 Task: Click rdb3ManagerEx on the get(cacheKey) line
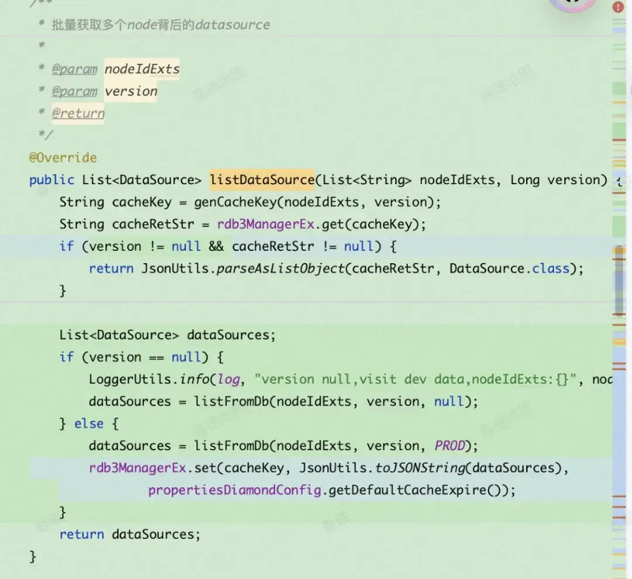coord(265,224)
